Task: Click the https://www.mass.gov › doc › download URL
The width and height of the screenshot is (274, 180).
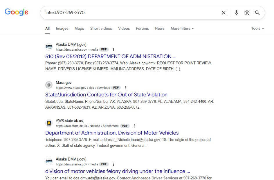Action: (83, 88)
